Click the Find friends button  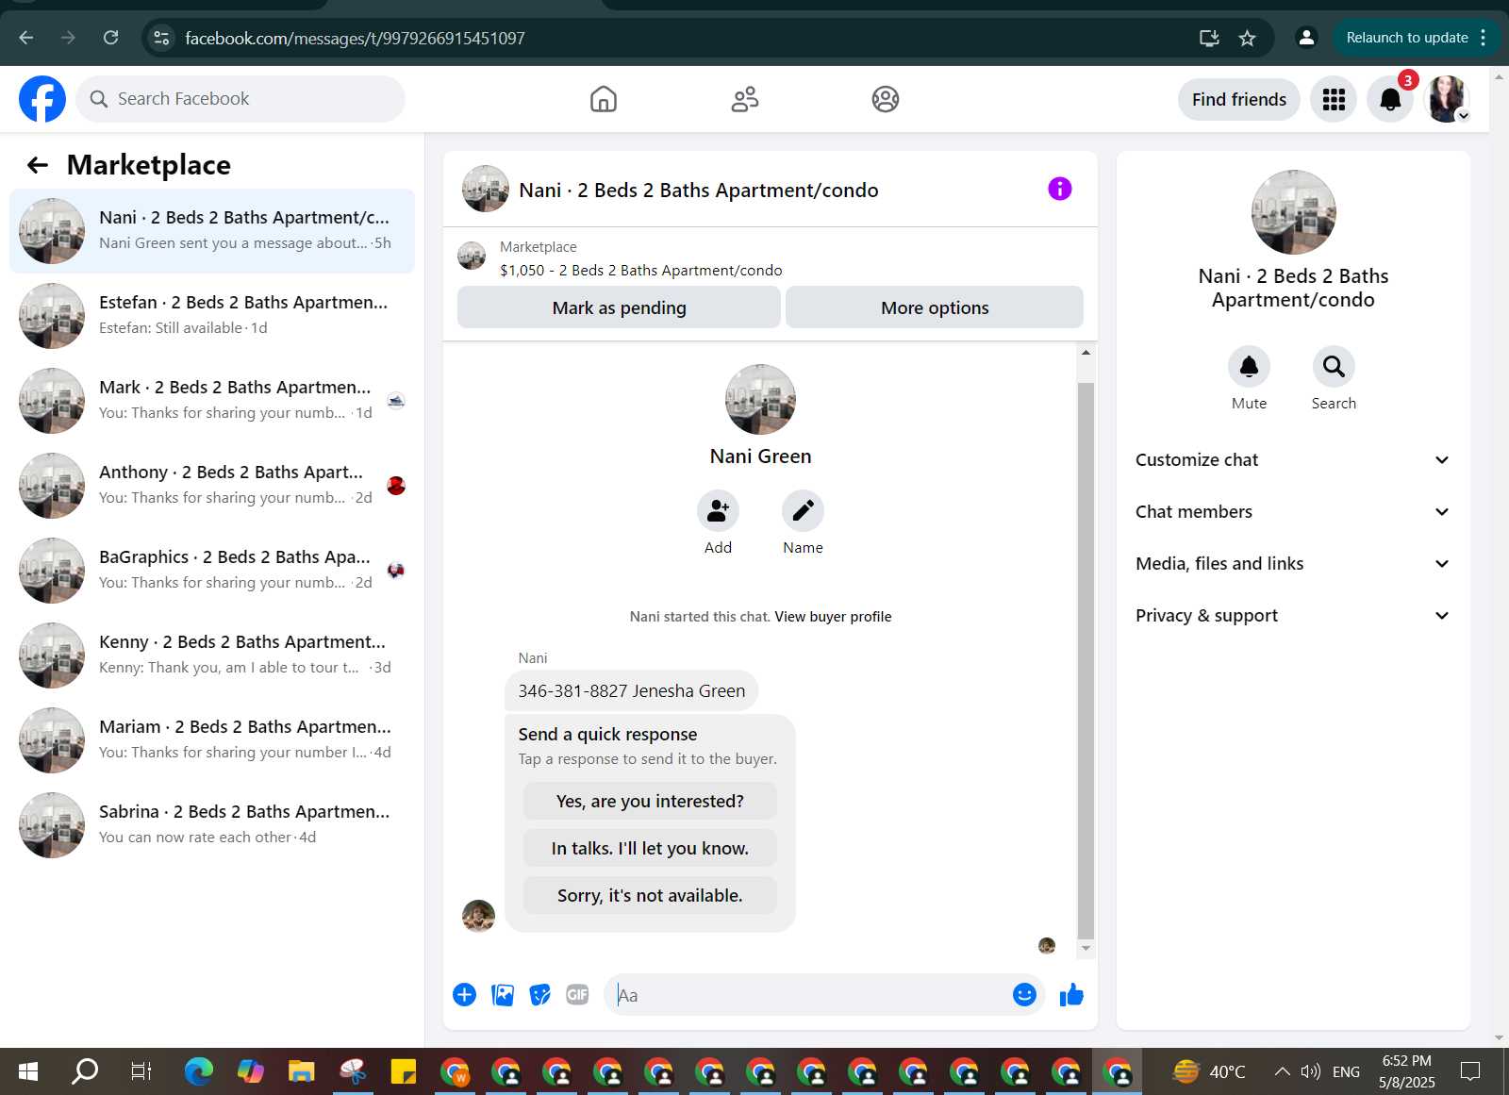point(1239,99)
